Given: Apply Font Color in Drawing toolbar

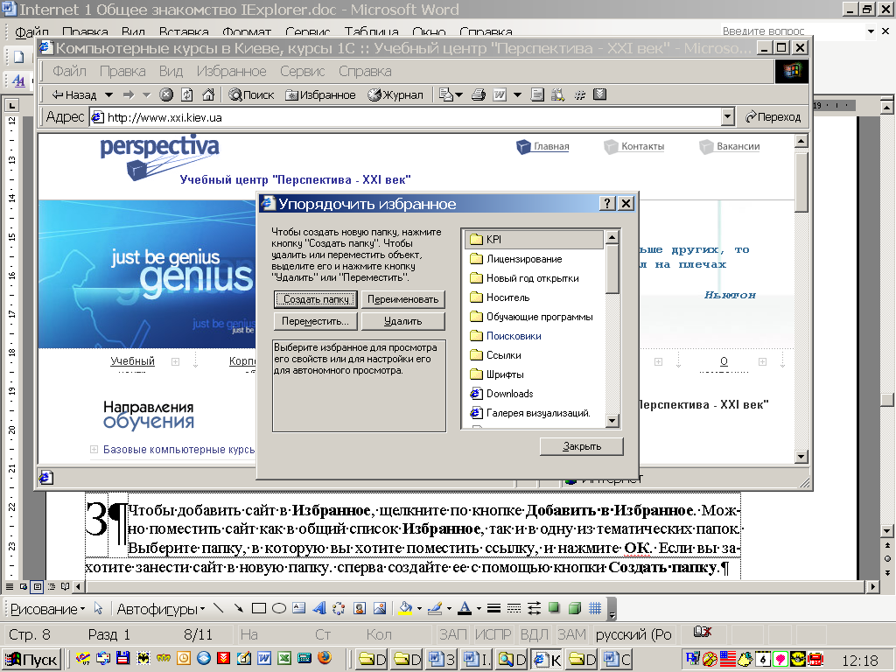Looking at the screenshot, I should [465, 609].
